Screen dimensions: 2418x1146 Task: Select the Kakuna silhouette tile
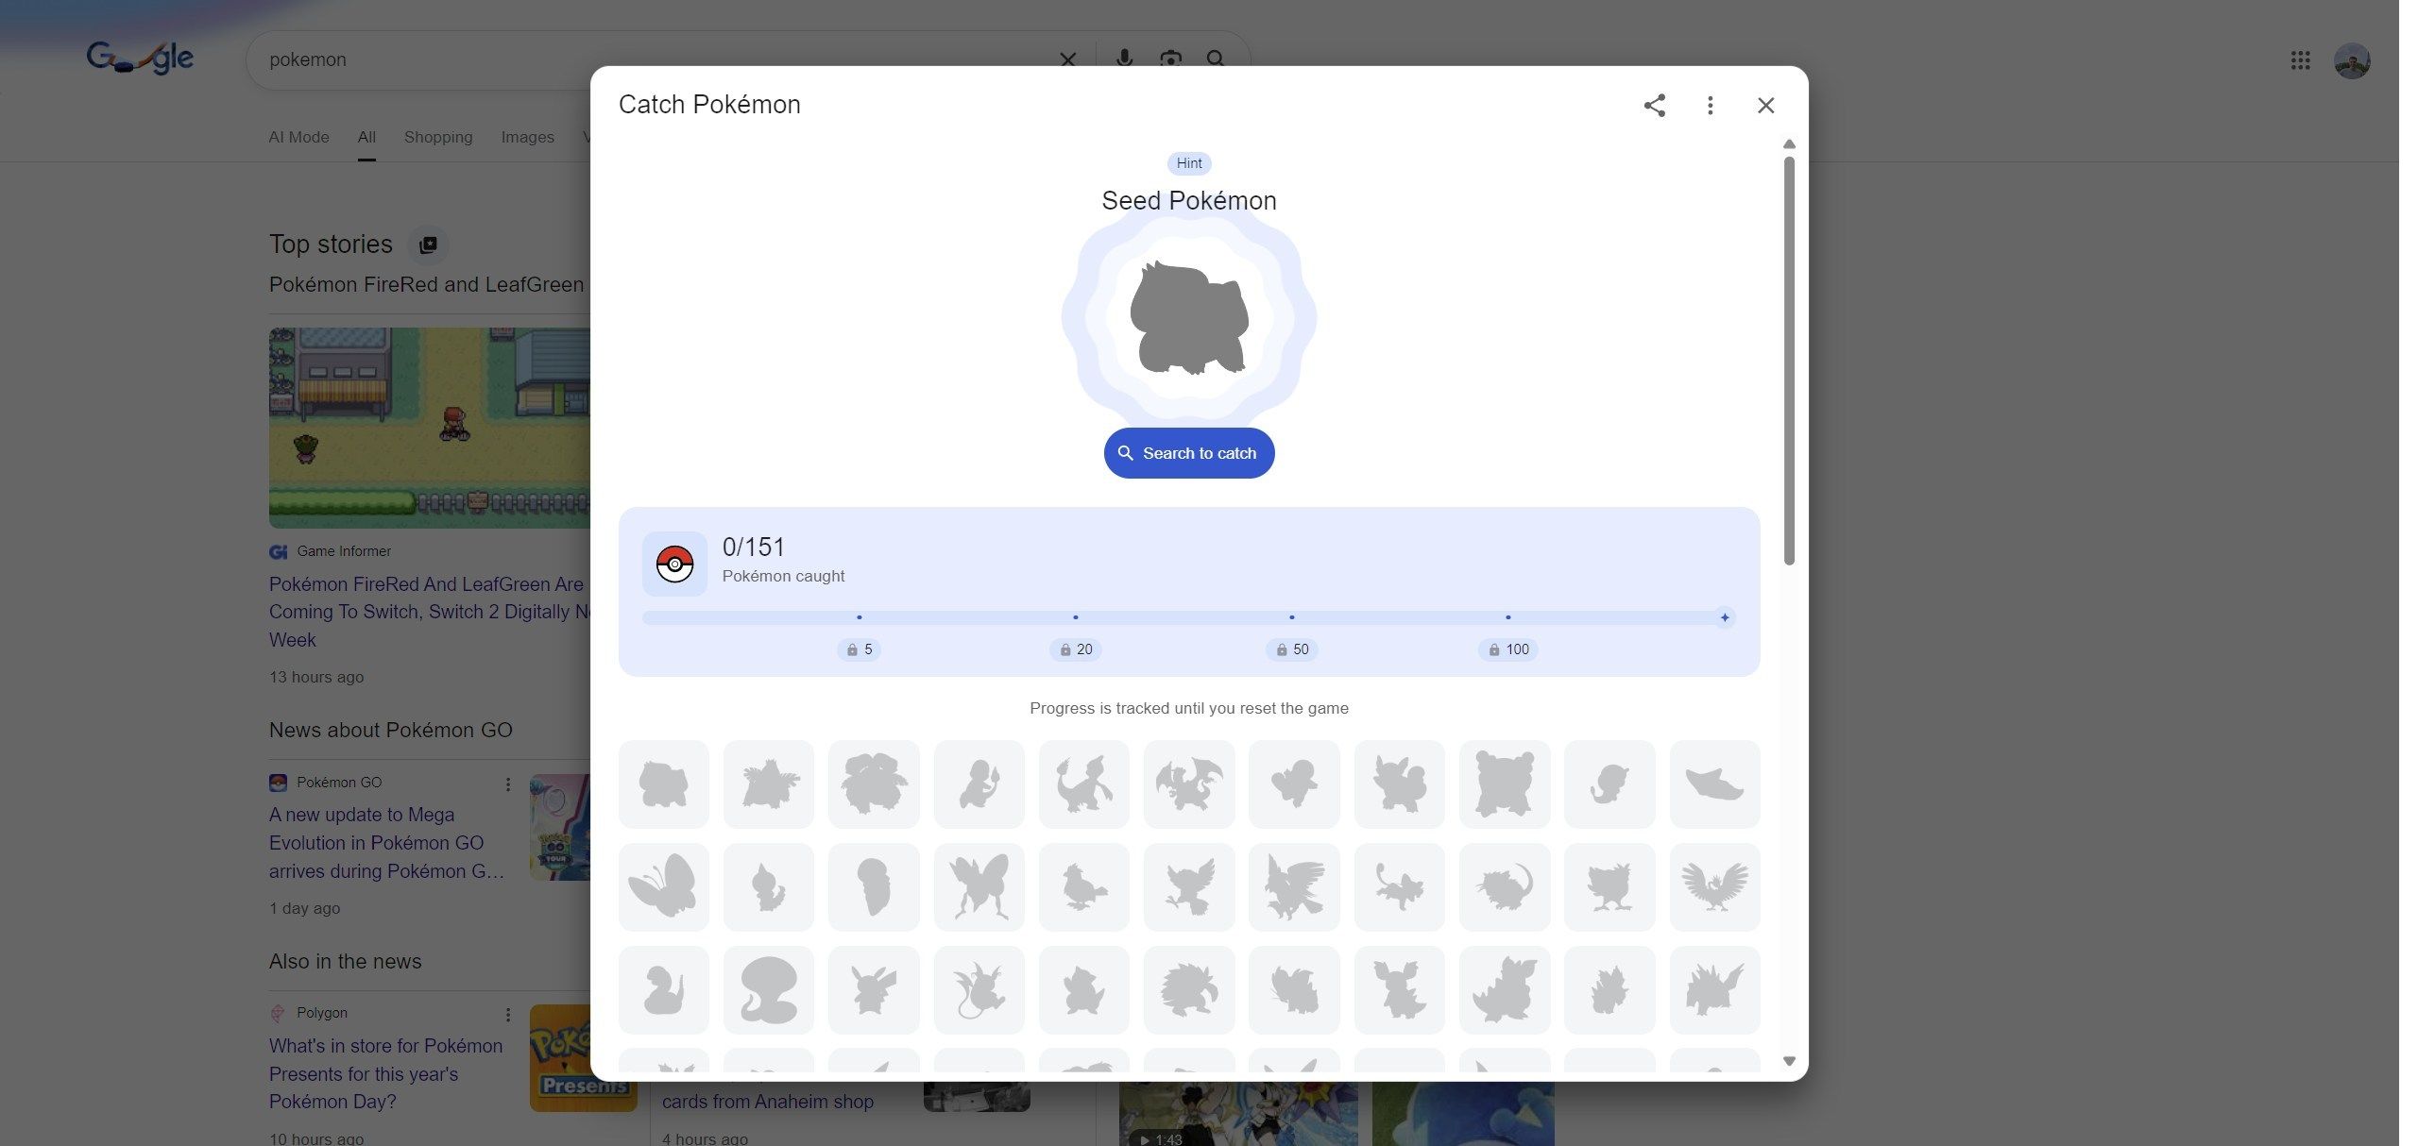(874, 887)
